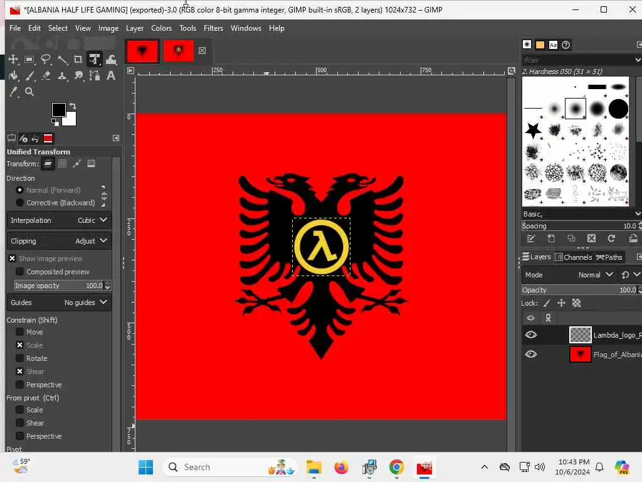Select the Rectangle Select tool
Image resolution: width=642 pixels, height=482 pixels.
pos(29,60)
